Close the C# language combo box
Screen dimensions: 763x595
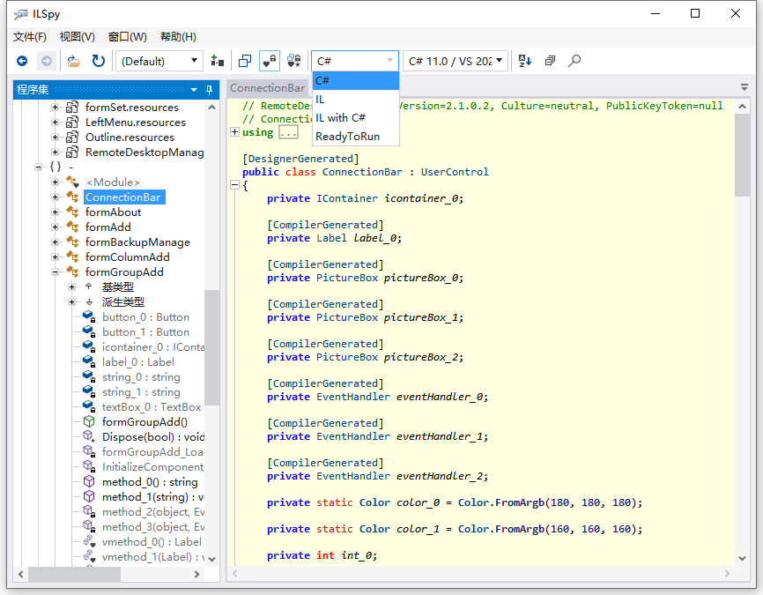pyautogui.click(x=355, y=61)
